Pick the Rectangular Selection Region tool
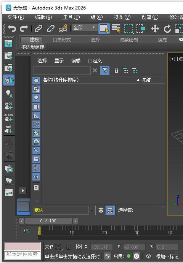The width and height of the screenshot is (183, 263). [x=128, y=29]
